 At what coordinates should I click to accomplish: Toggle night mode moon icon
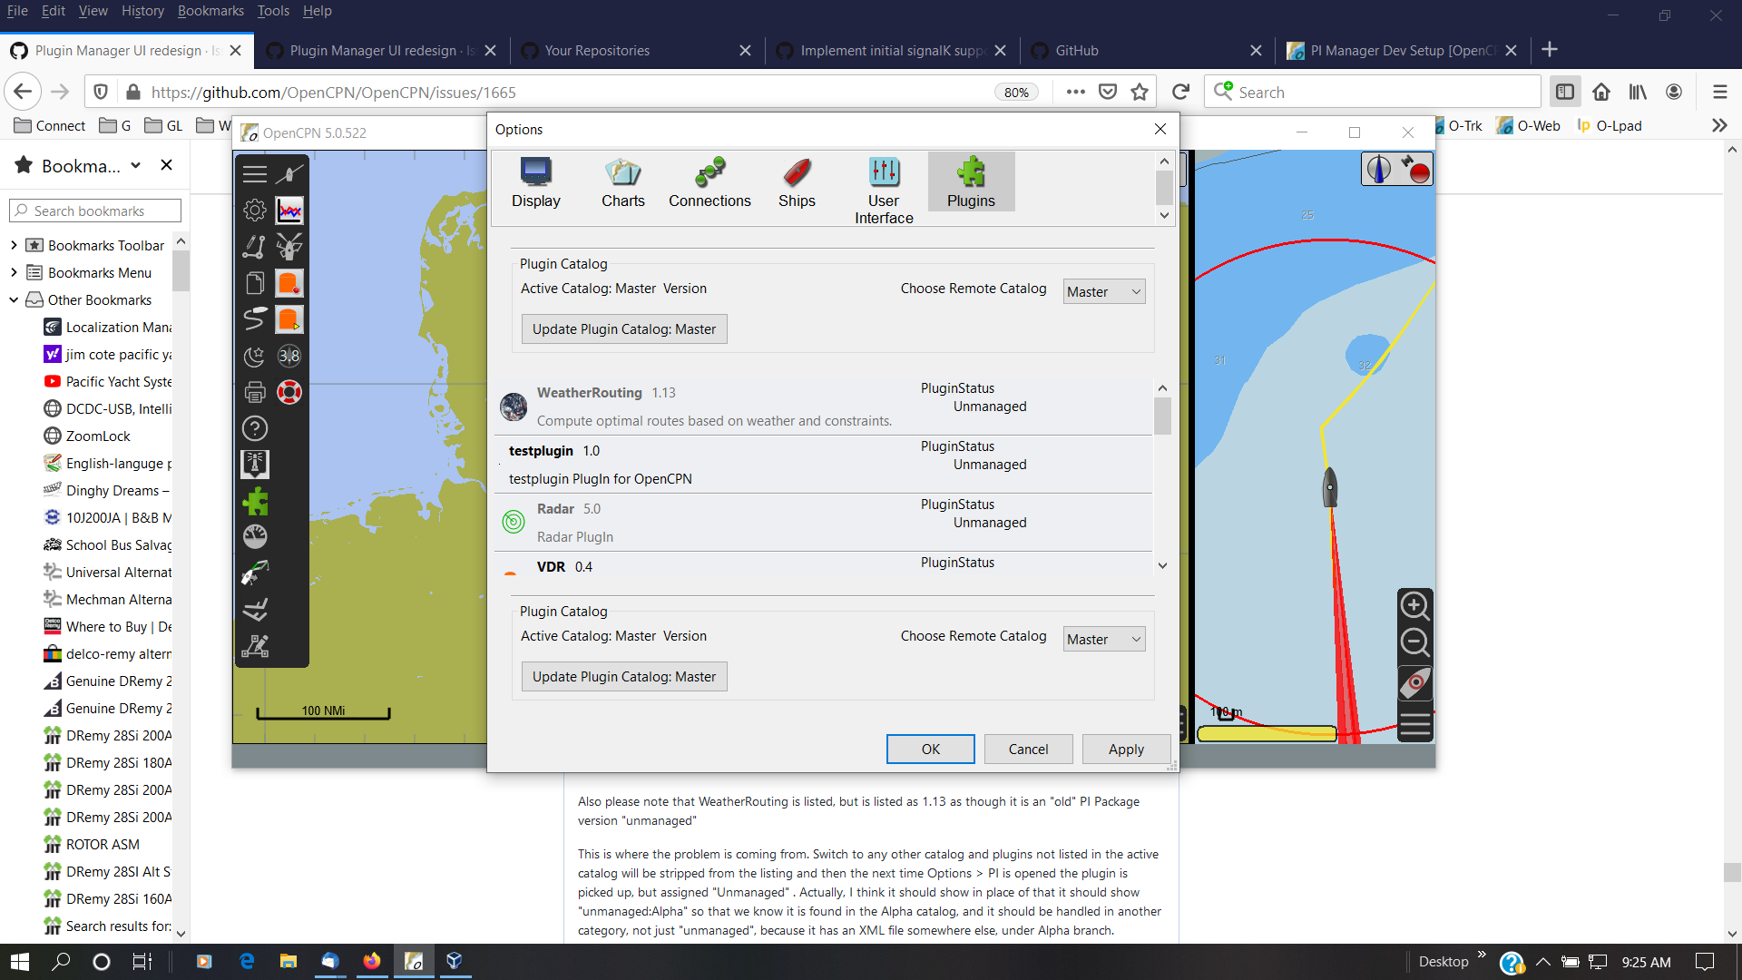tap(255, 356)
